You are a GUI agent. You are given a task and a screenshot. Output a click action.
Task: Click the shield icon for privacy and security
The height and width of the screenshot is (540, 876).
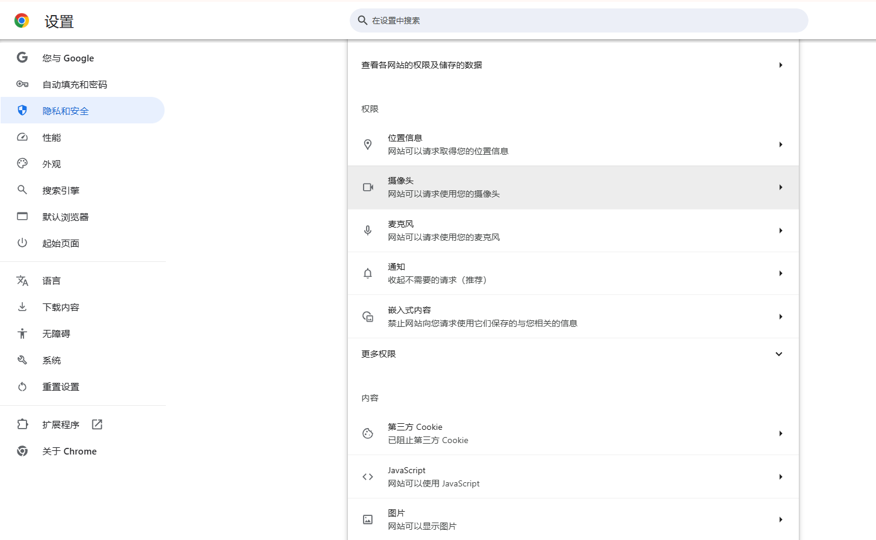tap(22, 110)
